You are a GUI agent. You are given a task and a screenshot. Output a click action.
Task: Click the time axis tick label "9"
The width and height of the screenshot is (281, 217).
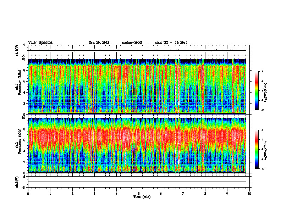pyautogui.click(x=227, y=194)
